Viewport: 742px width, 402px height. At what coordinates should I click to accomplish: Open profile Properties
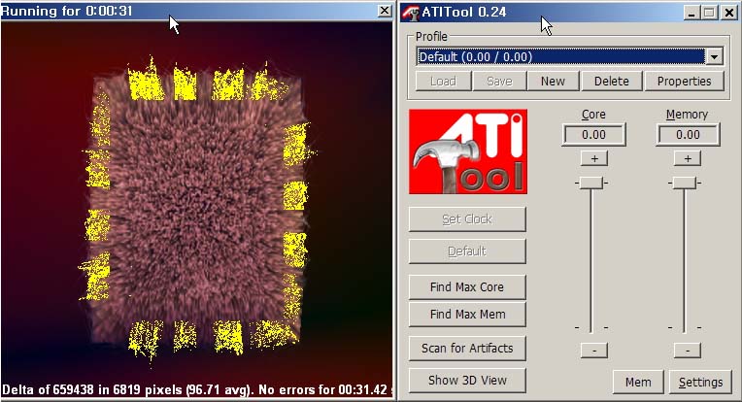(x=685, y=81)
